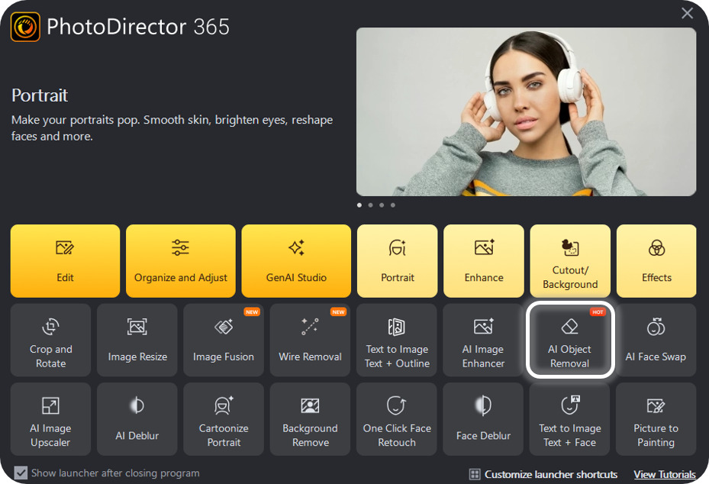Select the second carousel dot
The height and width of the screenshot is (484, 709).
371,205
